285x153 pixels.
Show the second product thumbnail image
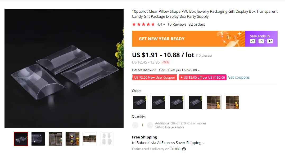[38, 139]
